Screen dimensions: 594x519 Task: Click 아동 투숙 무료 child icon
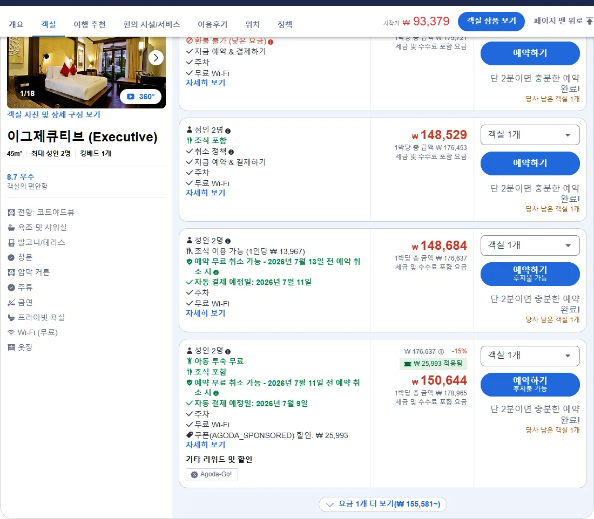pos(190,361)
